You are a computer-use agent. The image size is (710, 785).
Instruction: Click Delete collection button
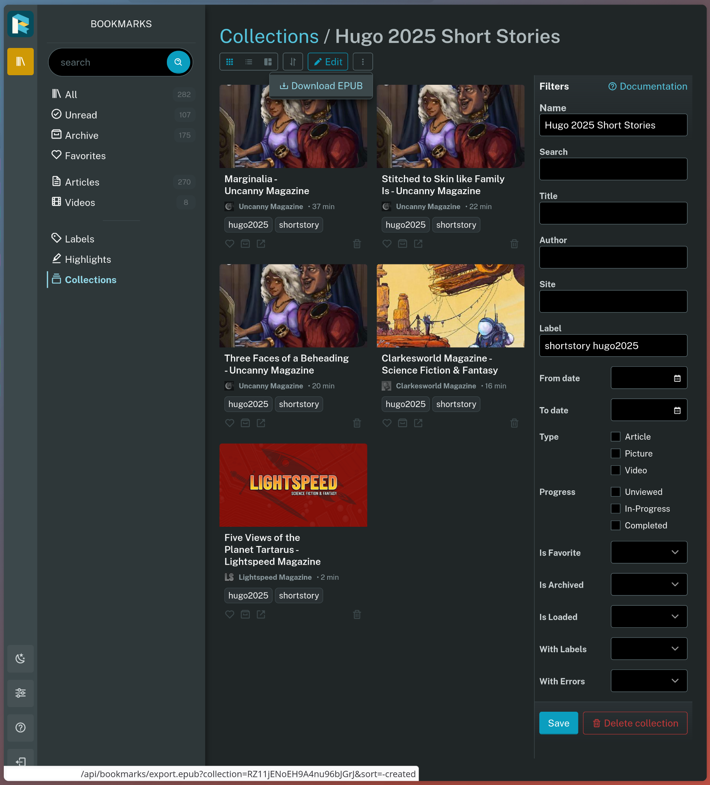(635, 724)
